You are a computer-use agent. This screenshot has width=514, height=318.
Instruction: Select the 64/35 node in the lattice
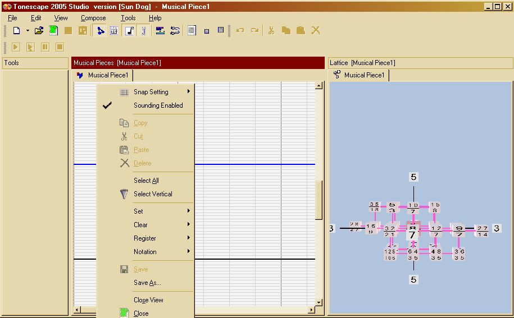413,254
